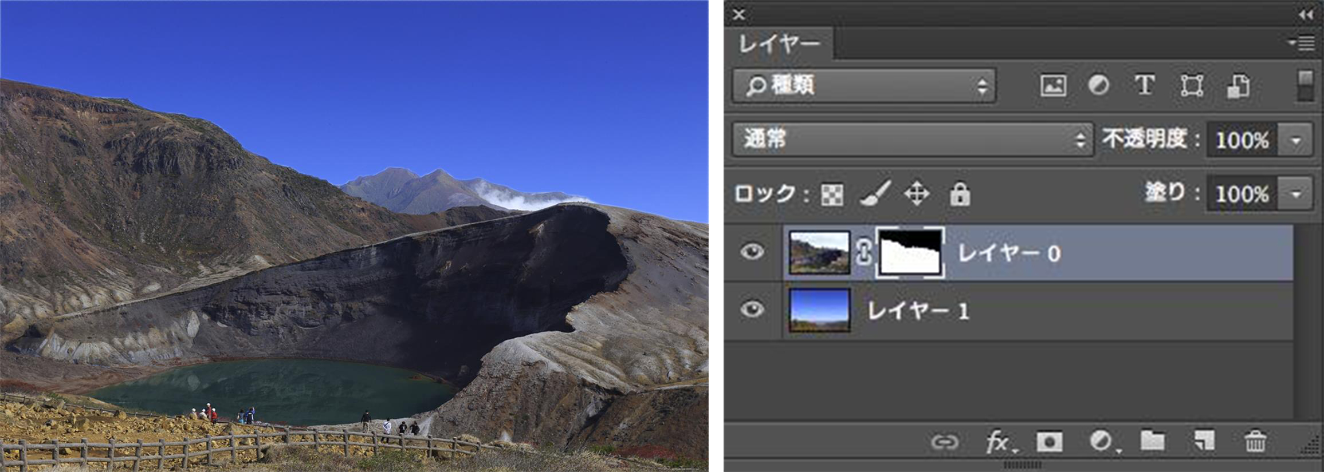The image size is (1324, 472).
Task: Lock all with padlock icon
Action: 960,193
